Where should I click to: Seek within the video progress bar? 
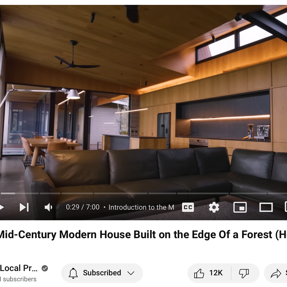pyautogui.click(x=143, y=193)
